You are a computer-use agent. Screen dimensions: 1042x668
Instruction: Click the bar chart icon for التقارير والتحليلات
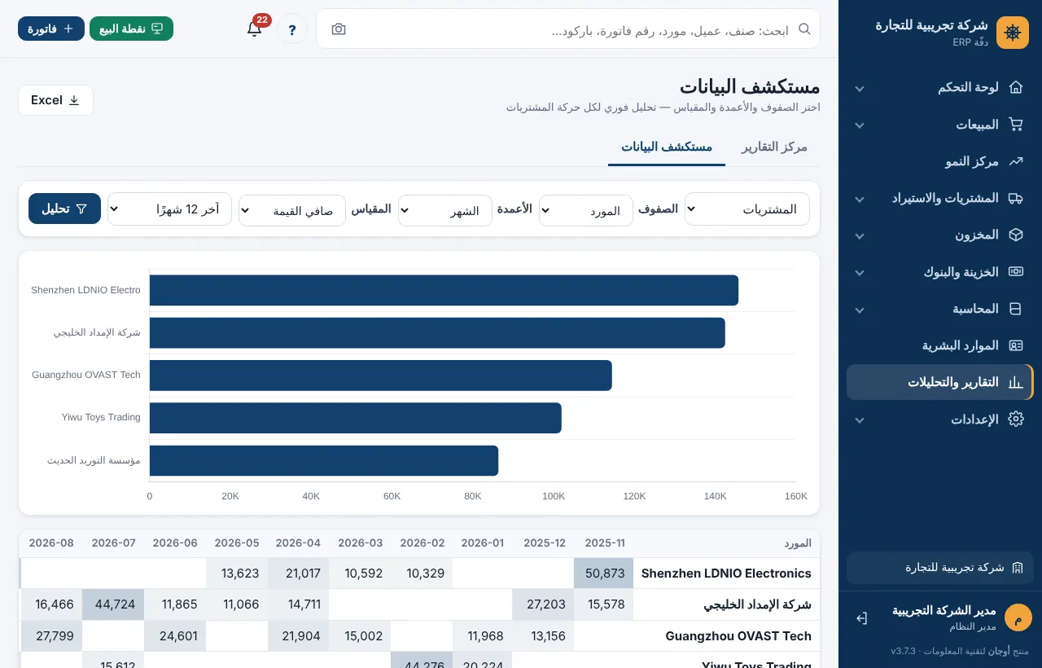tap(1015, 382)
